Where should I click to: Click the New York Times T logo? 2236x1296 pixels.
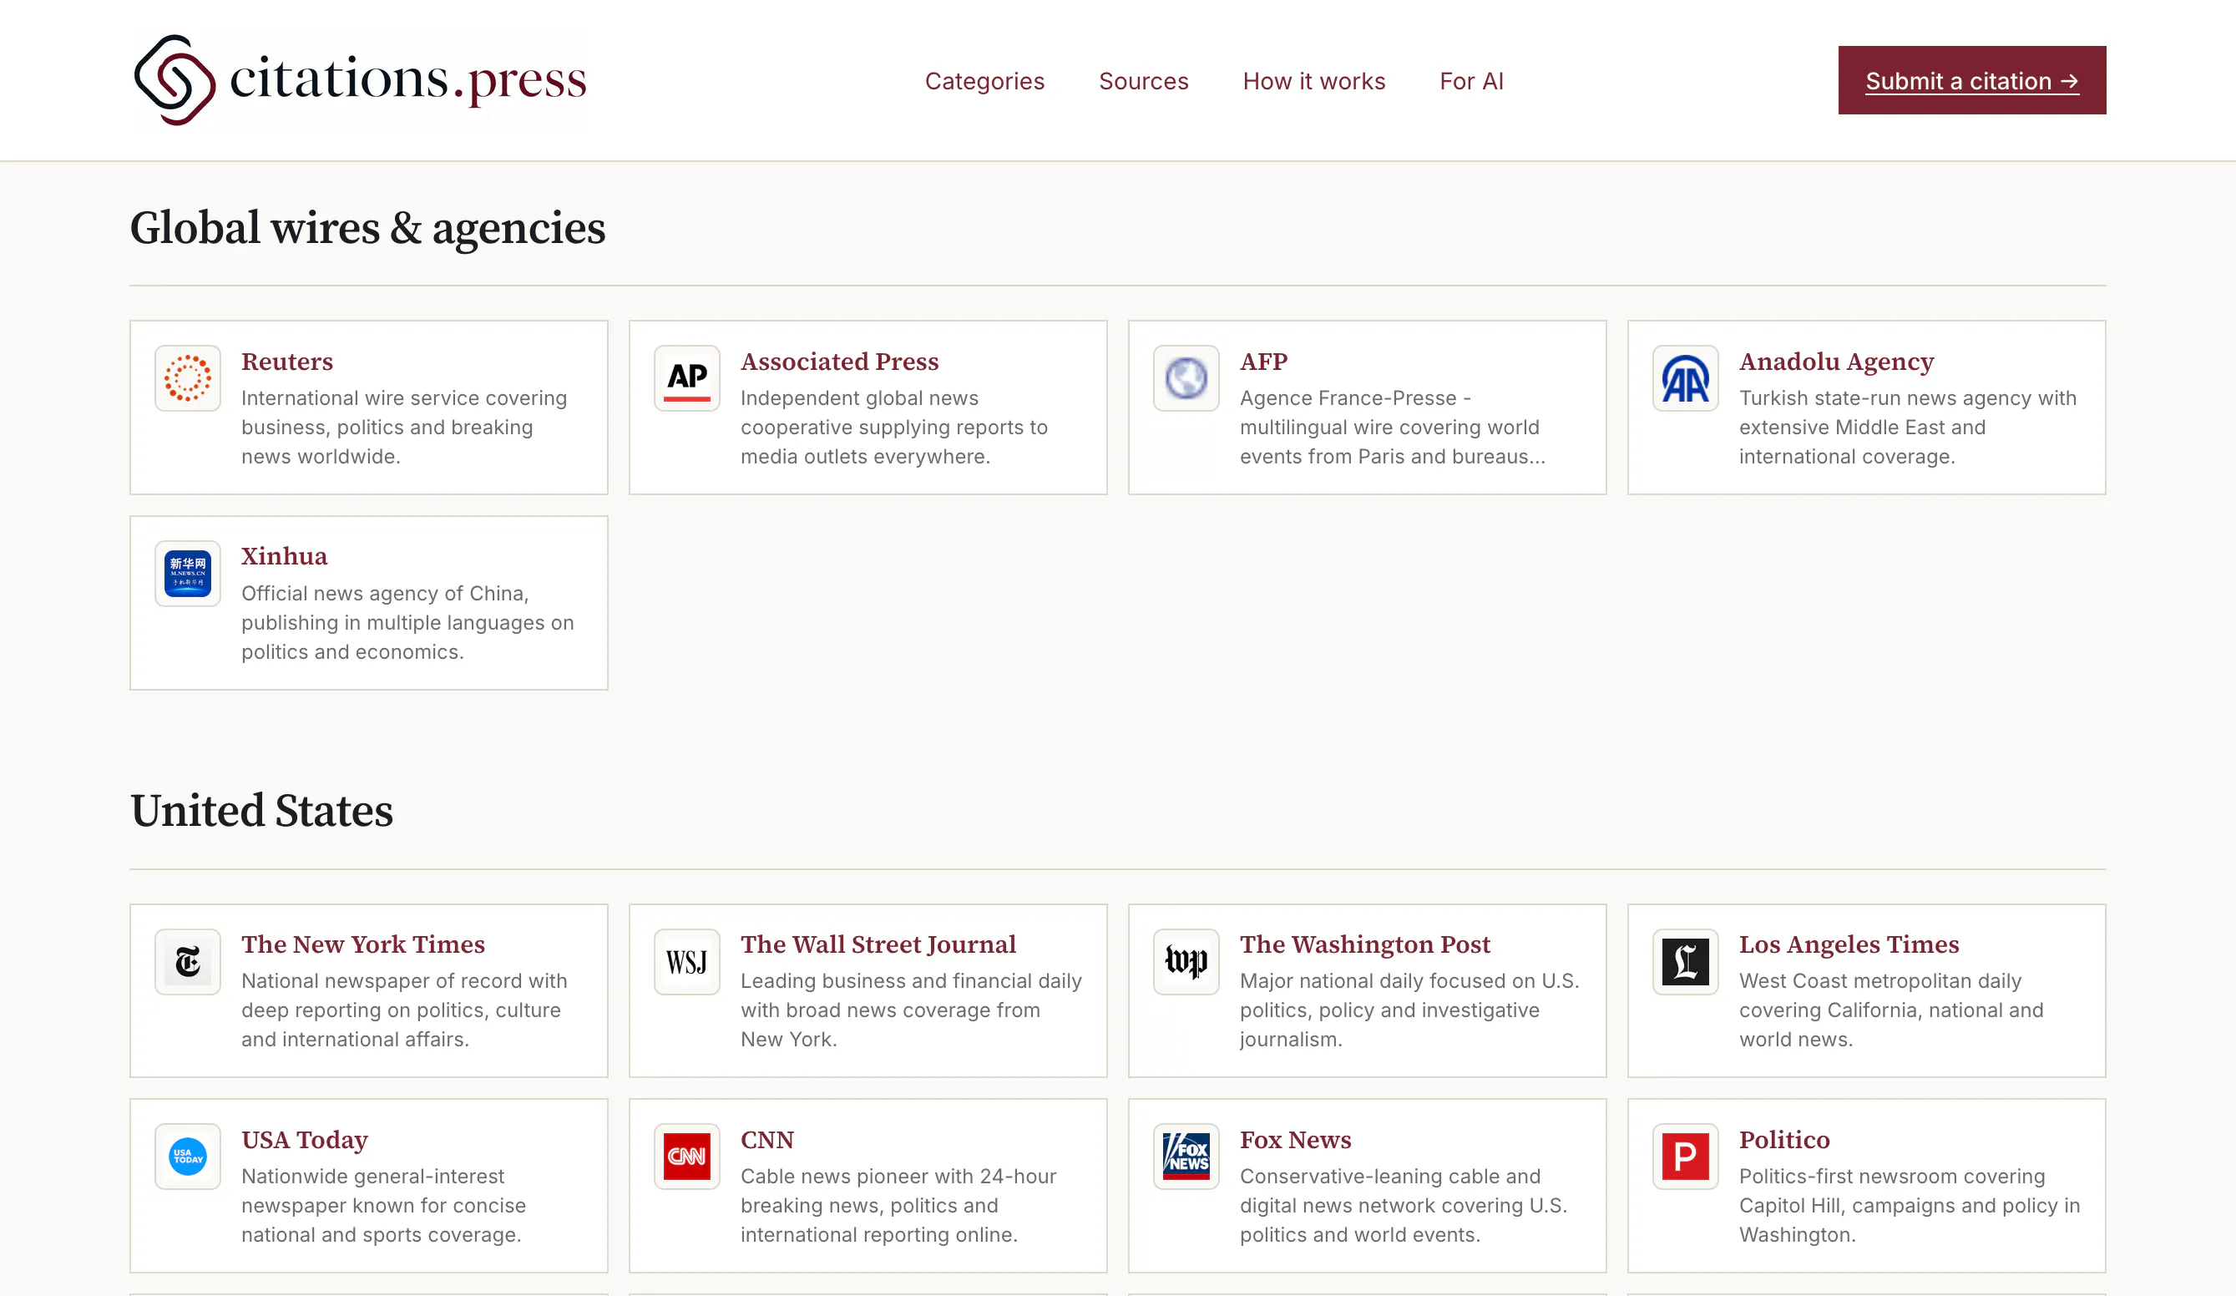[x=187, y=961]
